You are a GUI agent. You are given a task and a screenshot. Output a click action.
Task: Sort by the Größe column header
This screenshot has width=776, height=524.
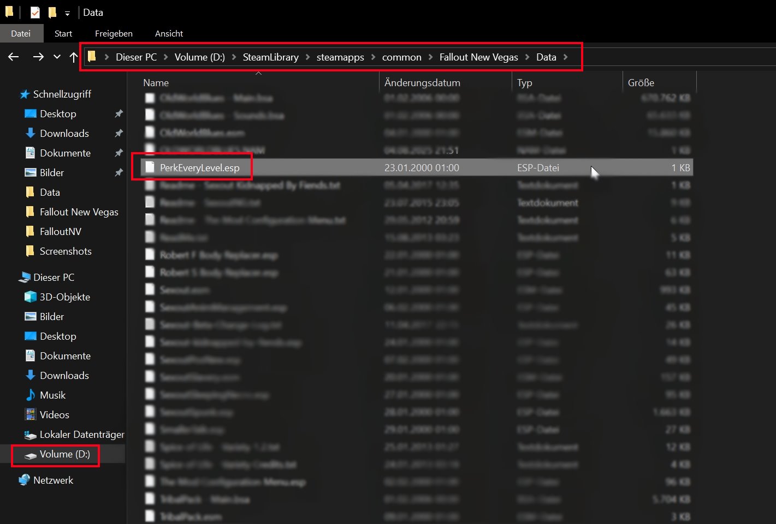641,83
